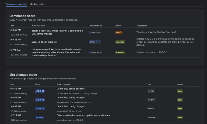Click 'Status' column header
This screenshot has width=207, height=124.
[180, 84]
